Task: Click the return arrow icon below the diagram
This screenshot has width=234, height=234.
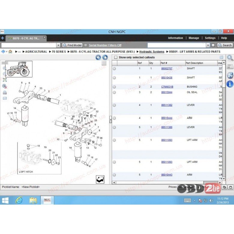Action: 100,179
